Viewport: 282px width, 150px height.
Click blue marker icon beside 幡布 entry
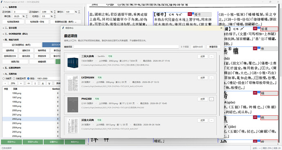tap(193, 13)
